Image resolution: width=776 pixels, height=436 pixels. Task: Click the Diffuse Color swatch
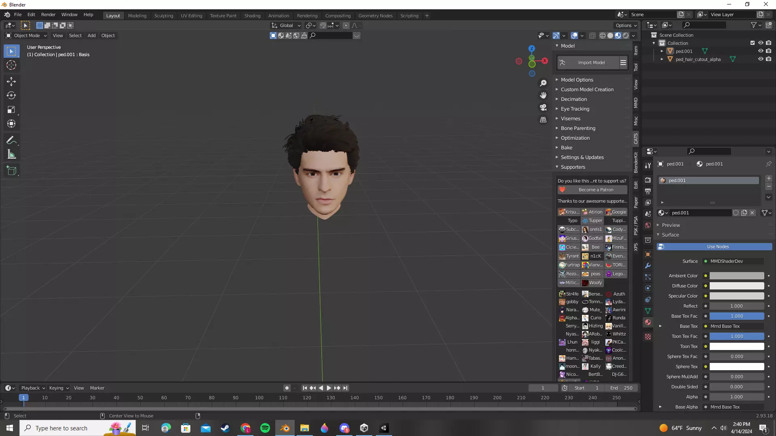click(x=736, y=286)
